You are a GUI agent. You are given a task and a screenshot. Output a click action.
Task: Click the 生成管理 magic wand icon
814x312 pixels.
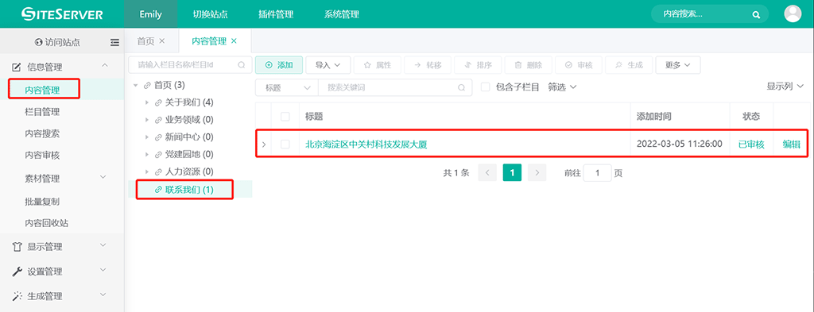pyautogui.click(x=17, y=296)
